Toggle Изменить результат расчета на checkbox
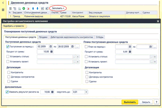Viewport: 162px width, 108px height. tap(7, 92)
